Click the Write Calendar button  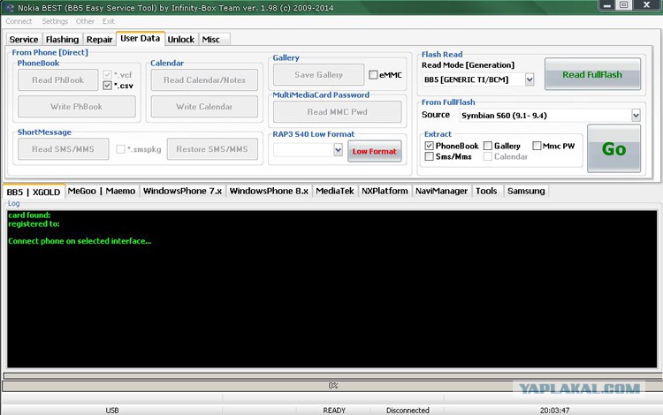point(204,106)
